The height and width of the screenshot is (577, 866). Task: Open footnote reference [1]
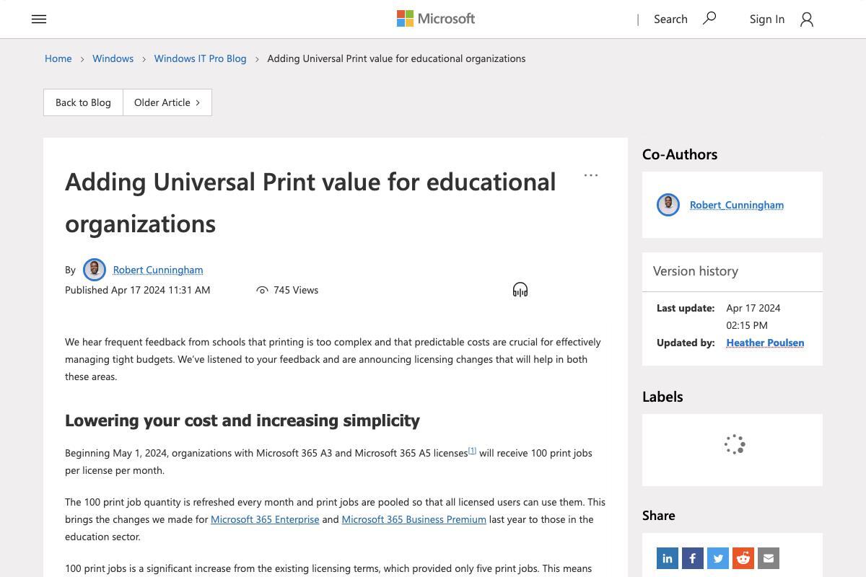(473, 450)
